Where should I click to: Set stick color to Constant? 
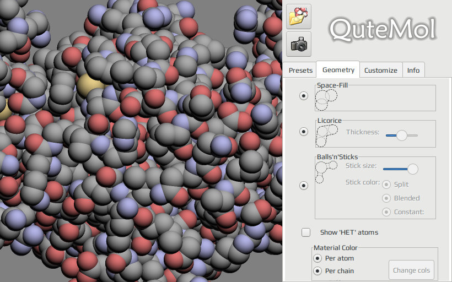point(386,212)
